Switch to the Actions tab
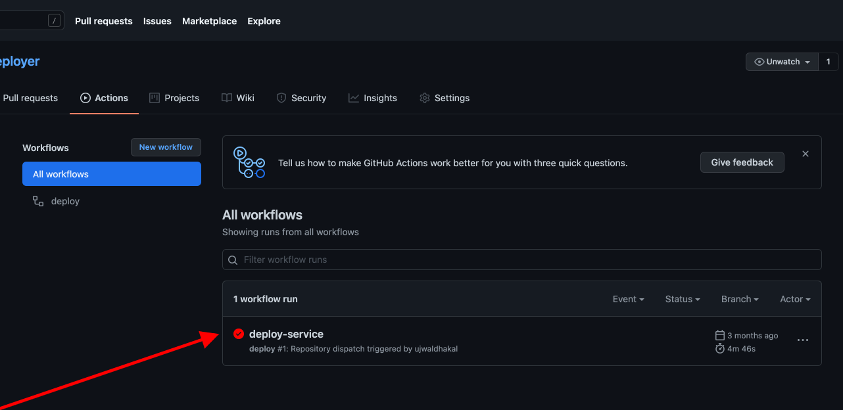The height and width of the screenshot is (410, 843). click(x=104, y=98)
